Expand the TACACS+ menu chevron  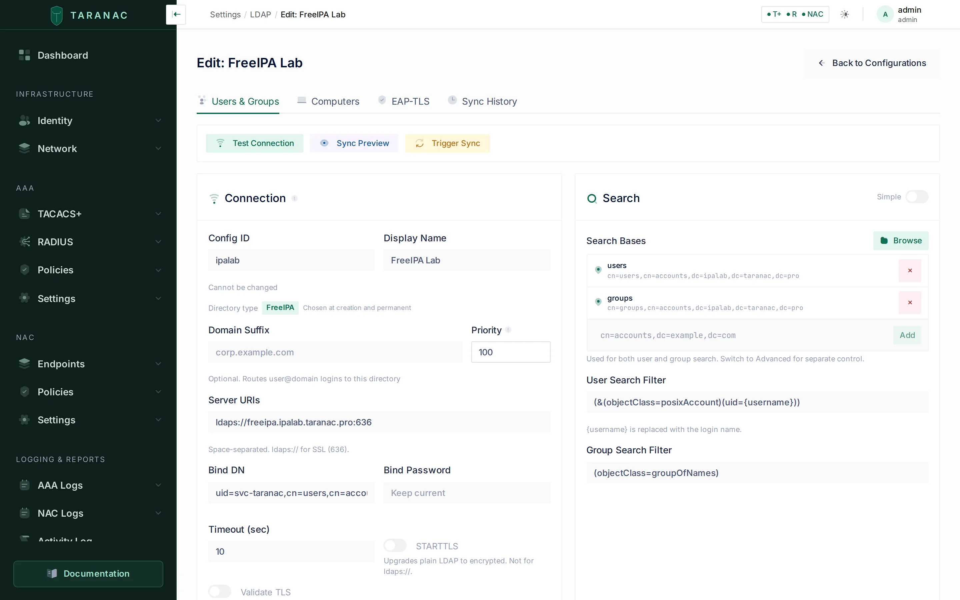[158, 214]
